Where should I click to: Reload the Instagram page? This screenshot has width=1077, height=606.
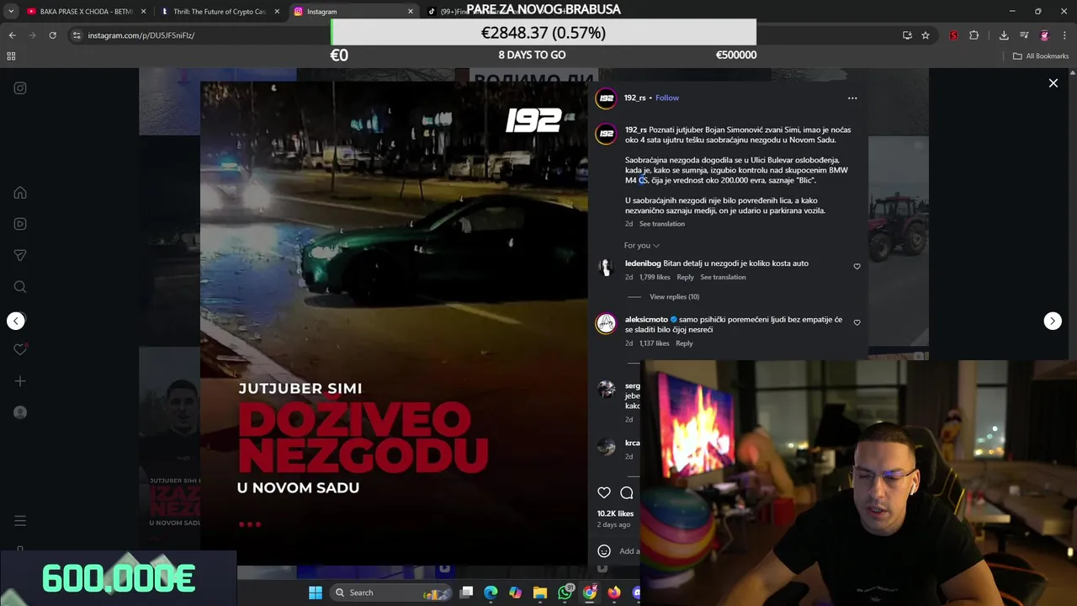coord(52,35)
